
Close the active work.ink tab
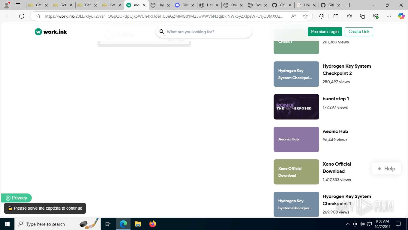(144, 5)
